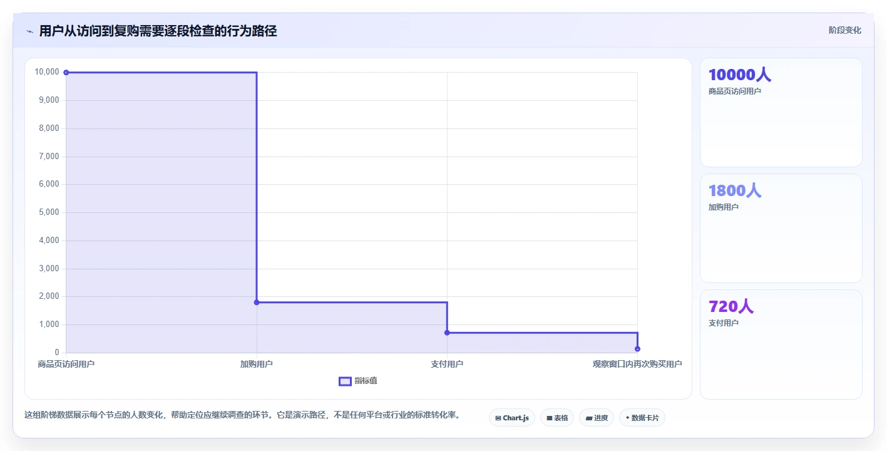Click the description text below the chart
Image resolution: width=887 pixels, height=451 pixels.
pos(242,415)
